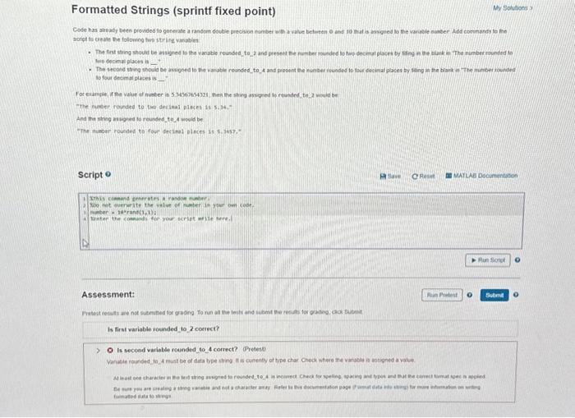
Task: Click info icon beside Run Pretest
Action: 470,295
